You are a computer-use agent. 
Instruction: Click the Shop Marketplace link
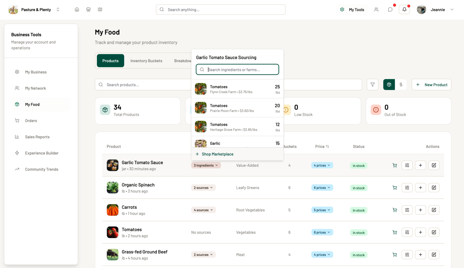(x=217, y=154)
